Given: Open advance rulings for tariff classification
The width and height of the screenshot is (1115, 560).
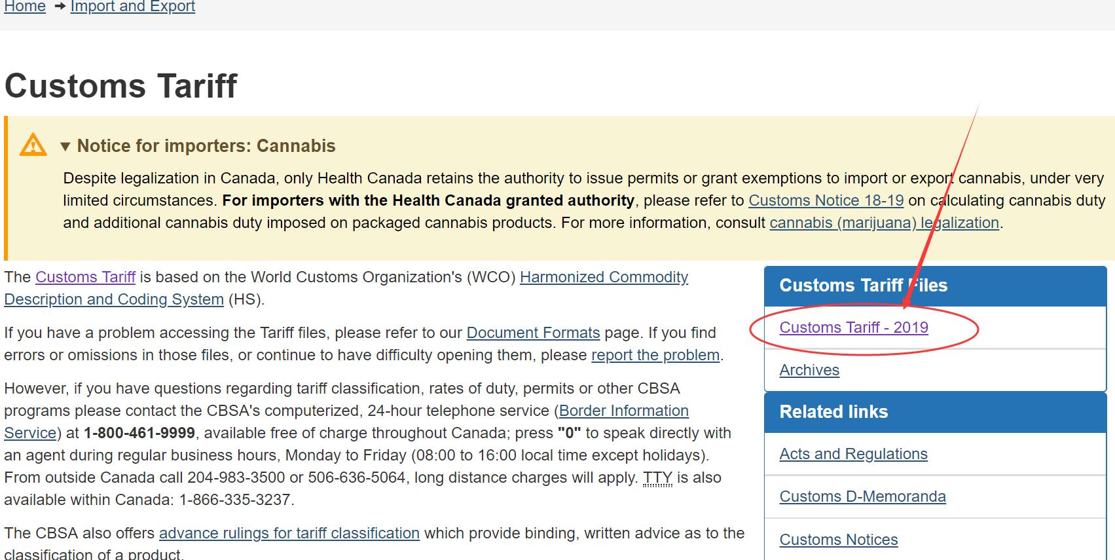Looking at the screenshot, I should [289, 533].
